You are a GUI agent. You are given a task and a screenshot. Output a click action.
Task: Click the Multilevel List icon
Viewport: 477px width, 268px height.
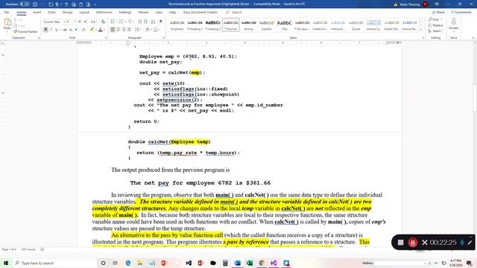coord(130,22)
